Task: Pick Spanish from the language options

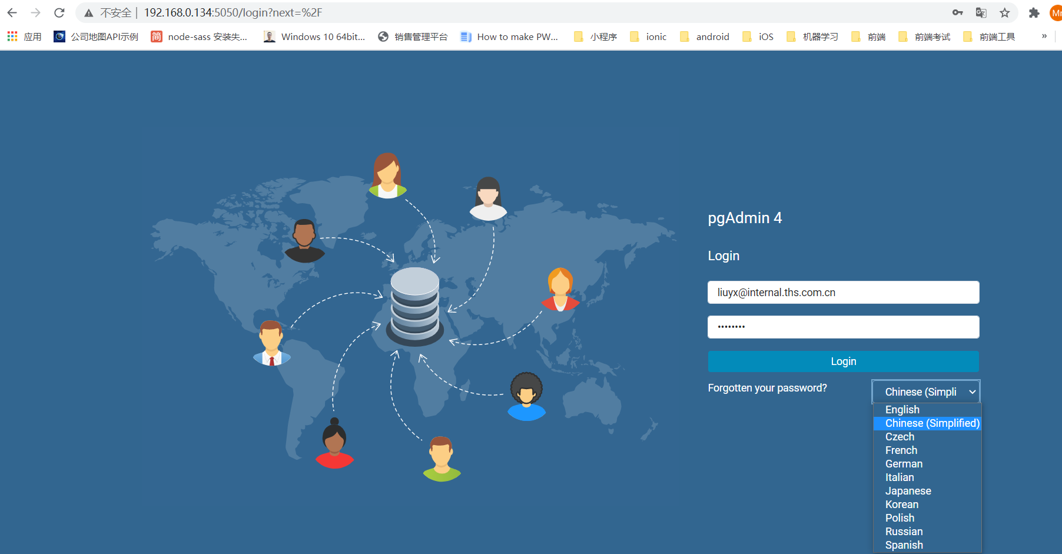Action: pyautogui.click(x=904, y=545)
